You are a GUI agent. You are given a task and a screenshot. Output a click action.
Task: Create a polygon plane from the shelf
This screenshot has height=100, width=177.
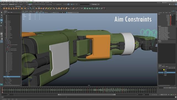16,8
